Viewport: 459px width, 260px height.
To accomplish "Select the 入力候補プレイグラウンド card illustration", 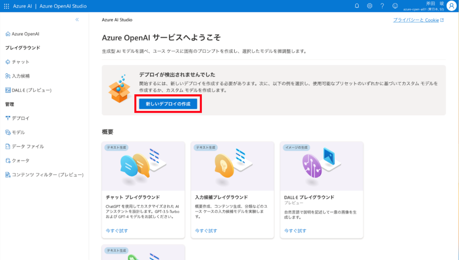I will coord(233,166).
